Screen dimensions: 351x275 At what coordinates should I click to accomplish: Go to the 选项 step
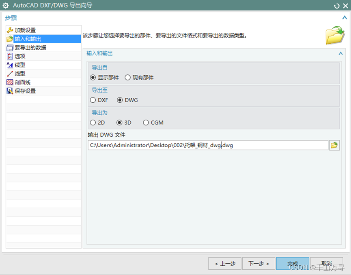point(44,56)
